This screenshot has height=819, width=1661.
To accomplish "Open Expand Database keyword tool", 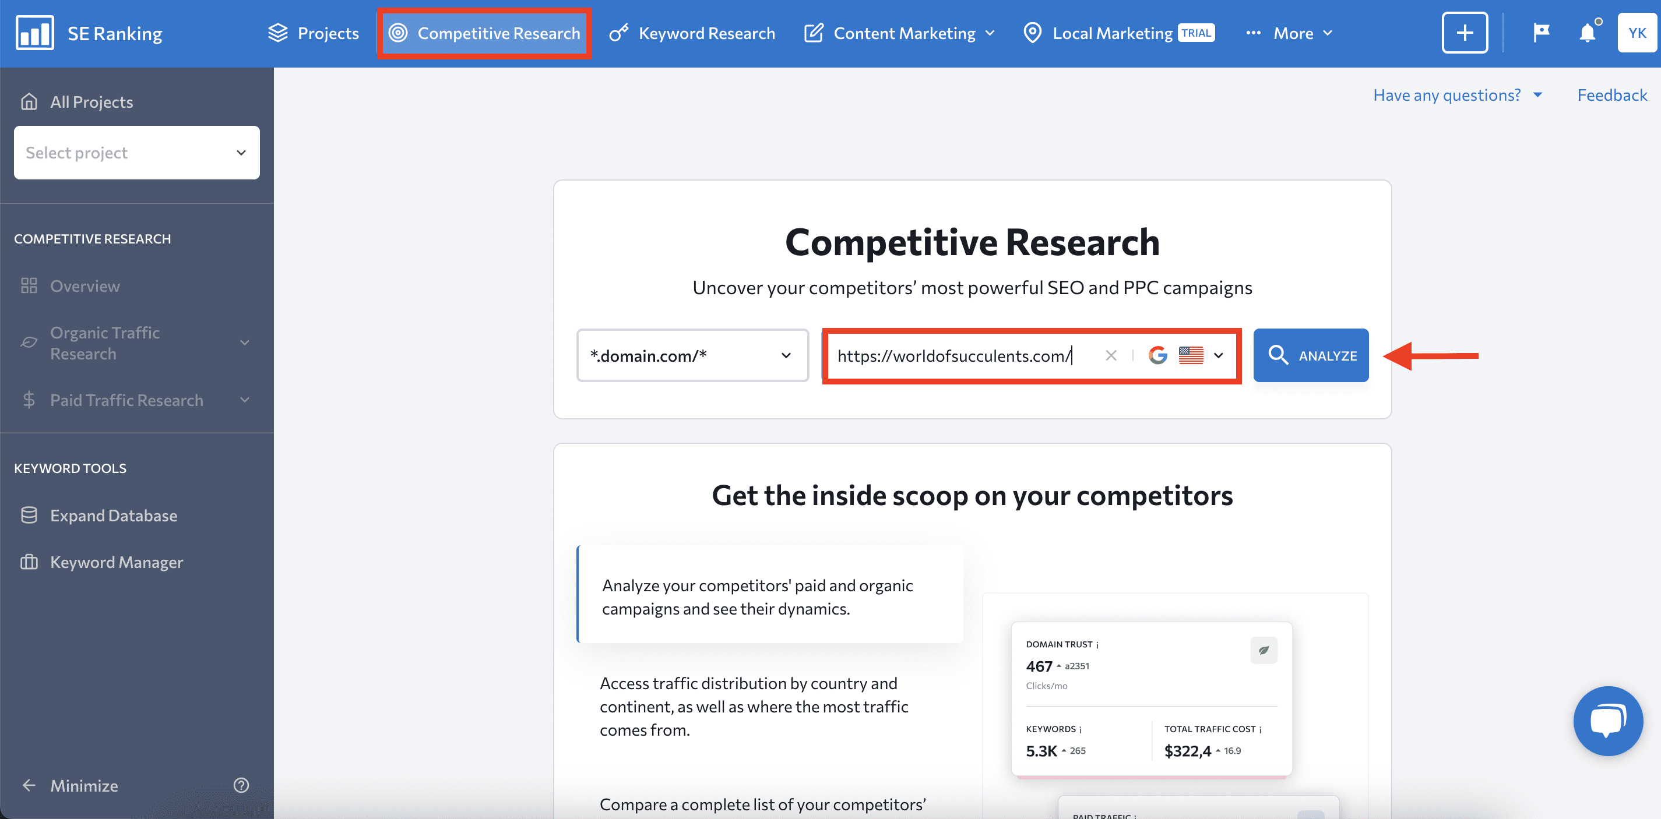I will coord(98,516).
